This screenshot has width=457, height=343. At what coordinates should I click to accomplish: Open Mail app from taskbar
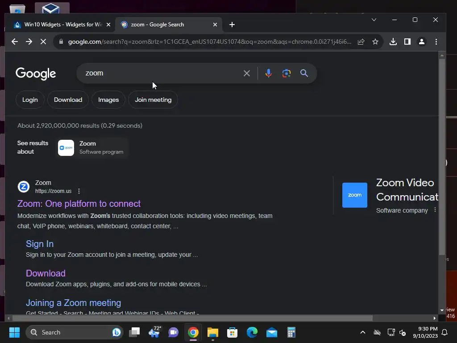pos(272,332)
